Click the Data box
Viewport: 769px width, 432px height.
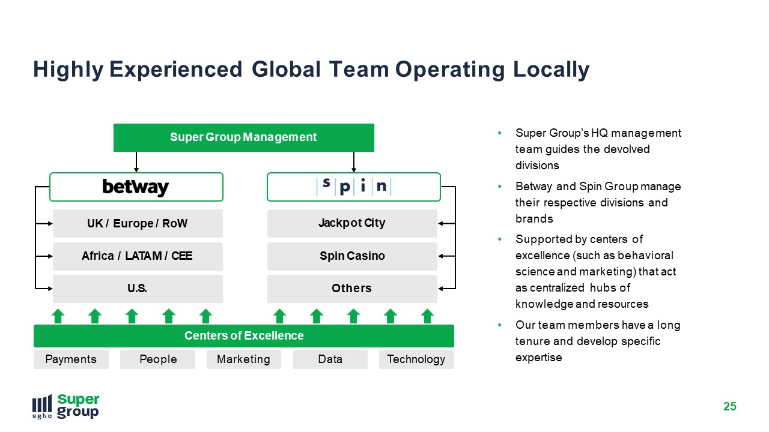[330, 359]
